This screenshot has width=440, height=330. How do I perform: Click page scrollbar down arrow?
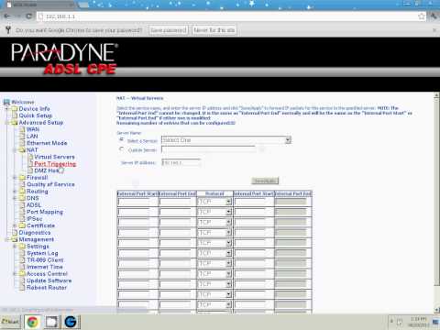pyautogui.click(x=436, y=310)
